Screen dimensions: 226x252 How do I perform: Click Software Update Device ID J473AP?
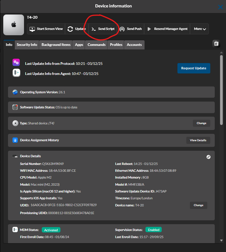click(x=161, y=191)
